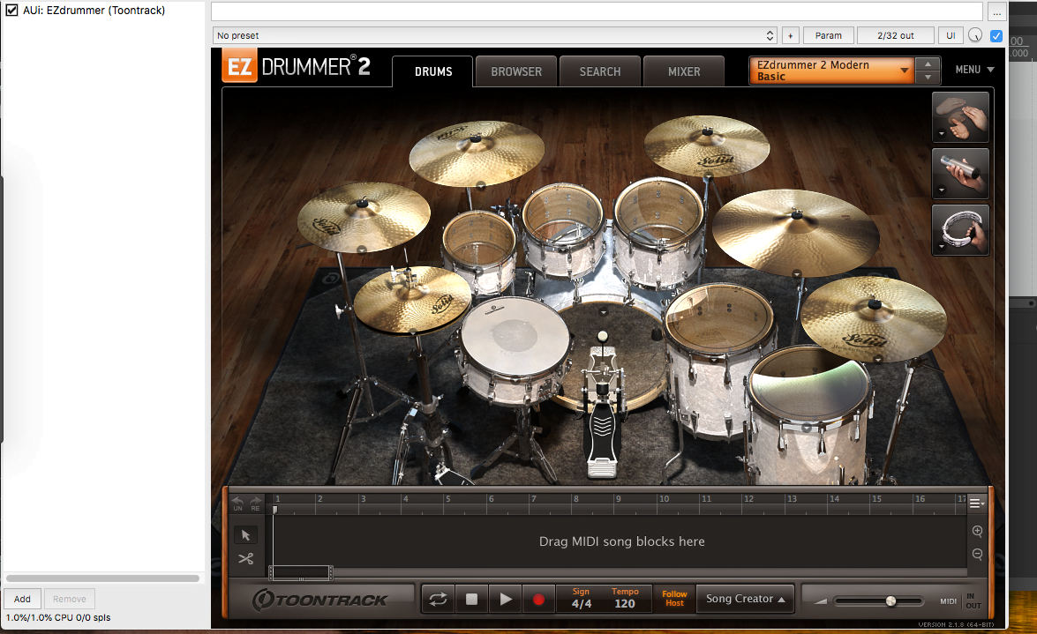Click the master volume slider

coord(880,601)
